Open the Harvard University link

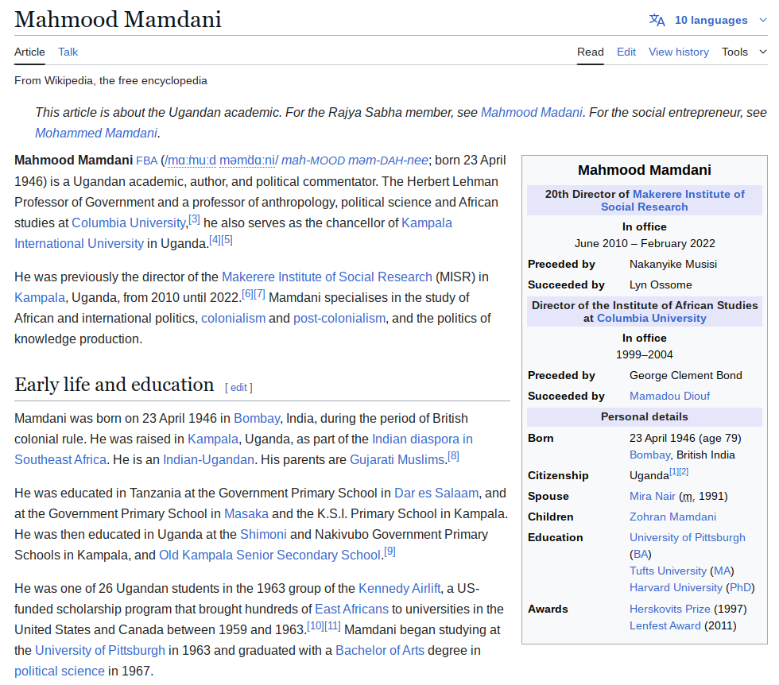[x=676, y=588]
